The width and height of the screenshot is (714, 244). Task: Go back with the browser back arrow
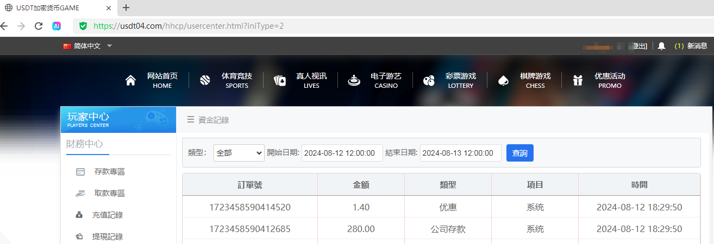click(4, 25)
